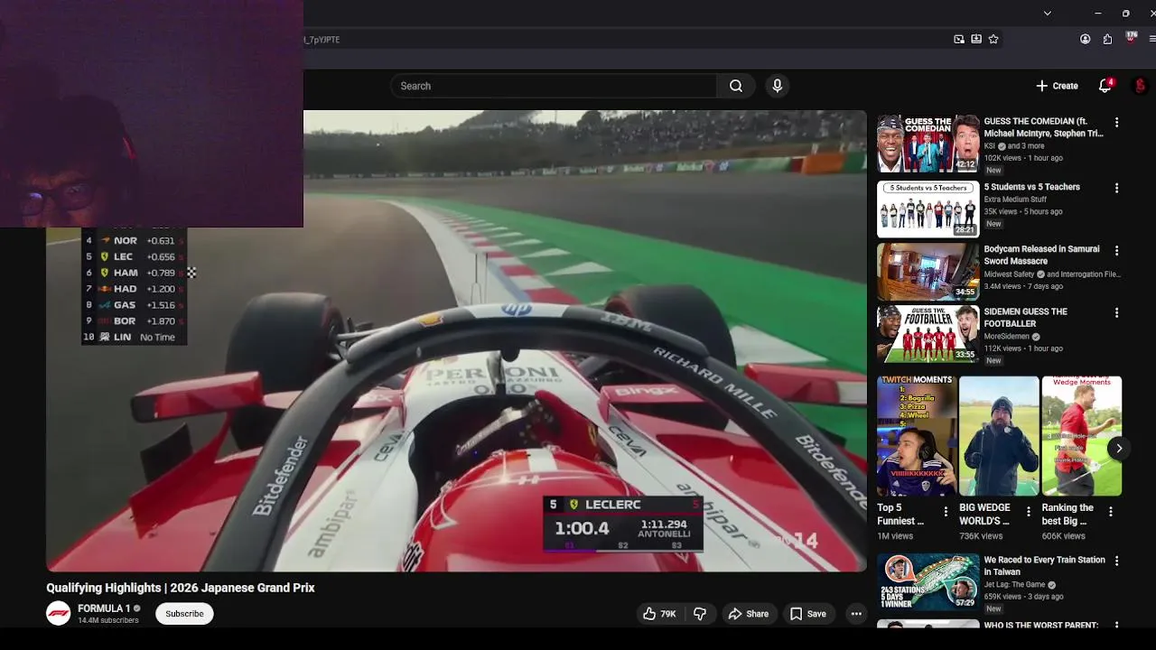Click the search magnifier button
Viewport: 1156px width, 650px height.
[736, 86]
